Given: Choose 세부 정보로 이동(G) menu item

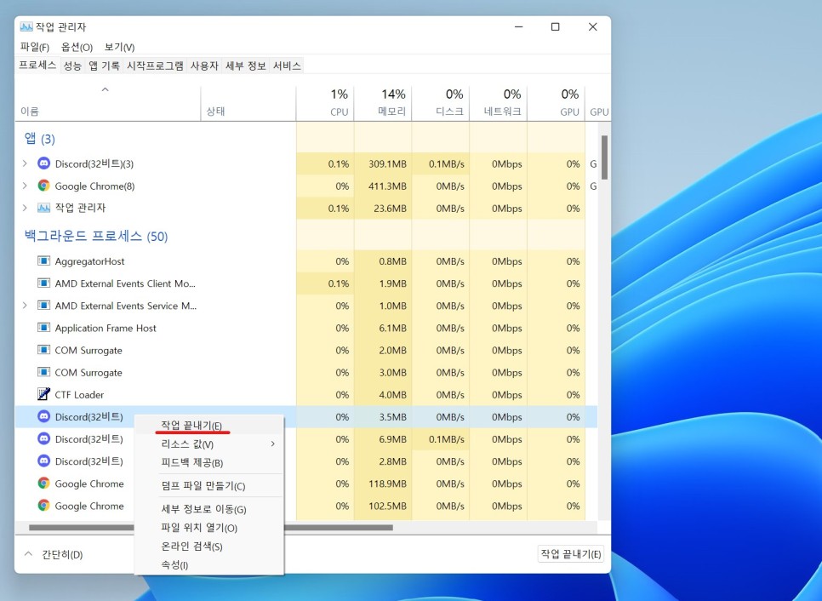Looking at the screenshot, I should (x=209, y=509).
